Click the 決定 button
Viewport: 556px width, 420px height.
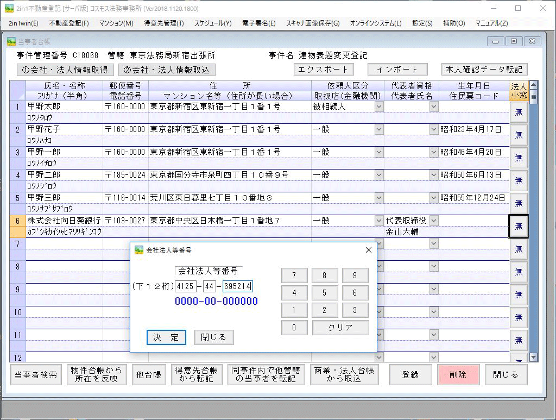166,337
